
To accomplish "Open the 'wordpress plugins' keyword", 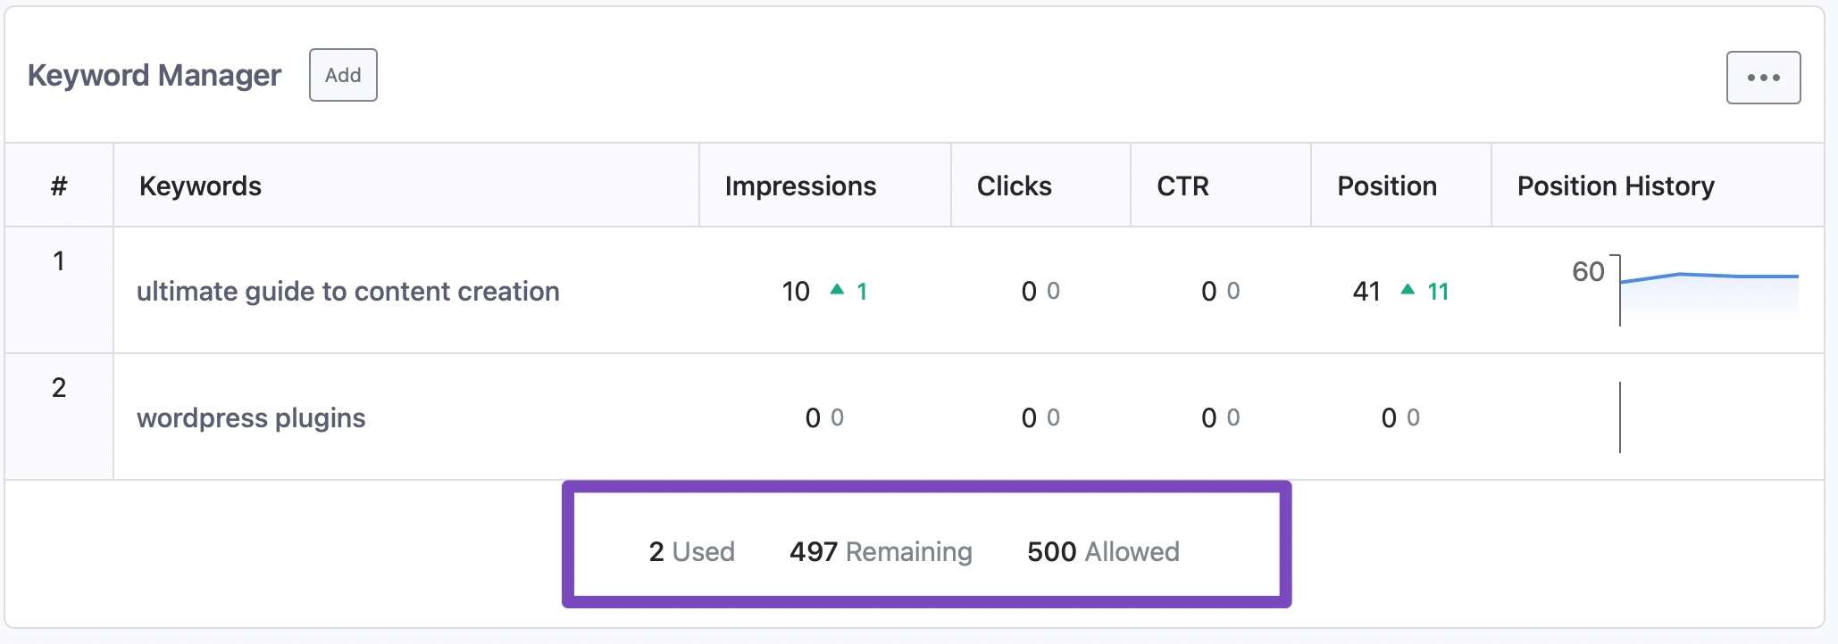I will (251, 418).
